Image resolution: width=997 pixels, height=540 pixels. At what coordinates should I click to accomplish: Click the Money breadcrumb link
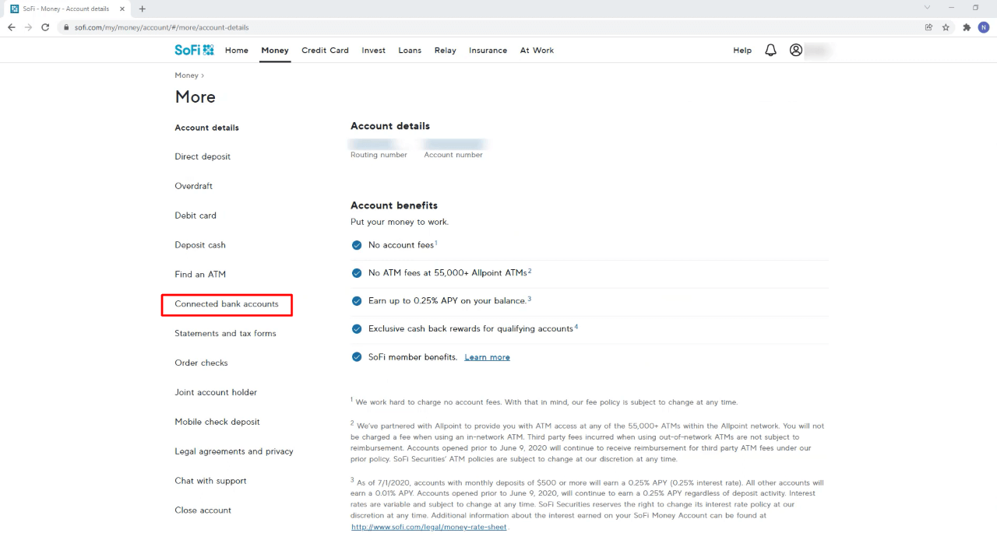coord(186,75)
